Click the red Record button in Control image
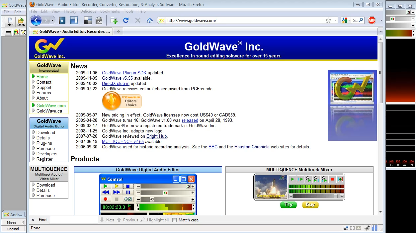Screen dimensions: 416x233 pyautogui.click(x=105, y=199)
